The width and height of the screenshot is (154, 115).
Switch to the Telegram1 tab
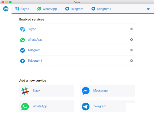point(101,9)
